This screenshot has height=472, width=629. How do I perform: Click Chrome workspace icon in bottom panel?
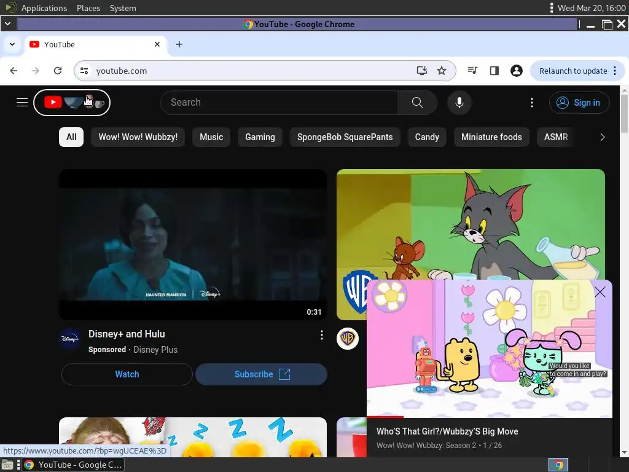(558, 465)
